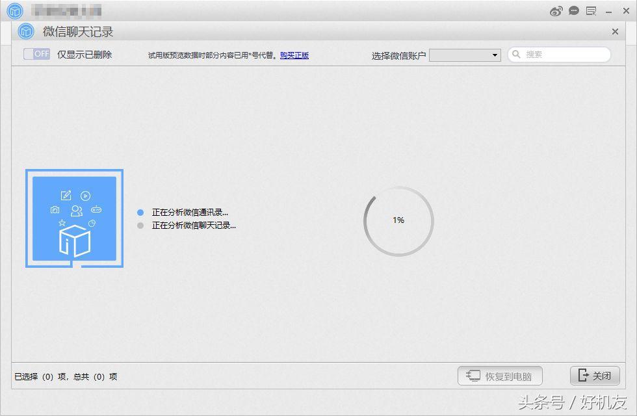This screenshot has height=416, width=637.
Task: Click the 1% circular progress indicator
Action: point(398,220)
